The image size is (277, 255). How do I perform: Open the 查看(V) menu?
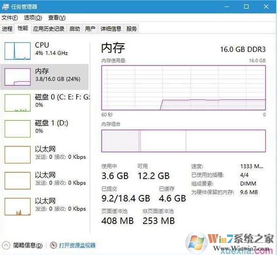click(57, 18)
